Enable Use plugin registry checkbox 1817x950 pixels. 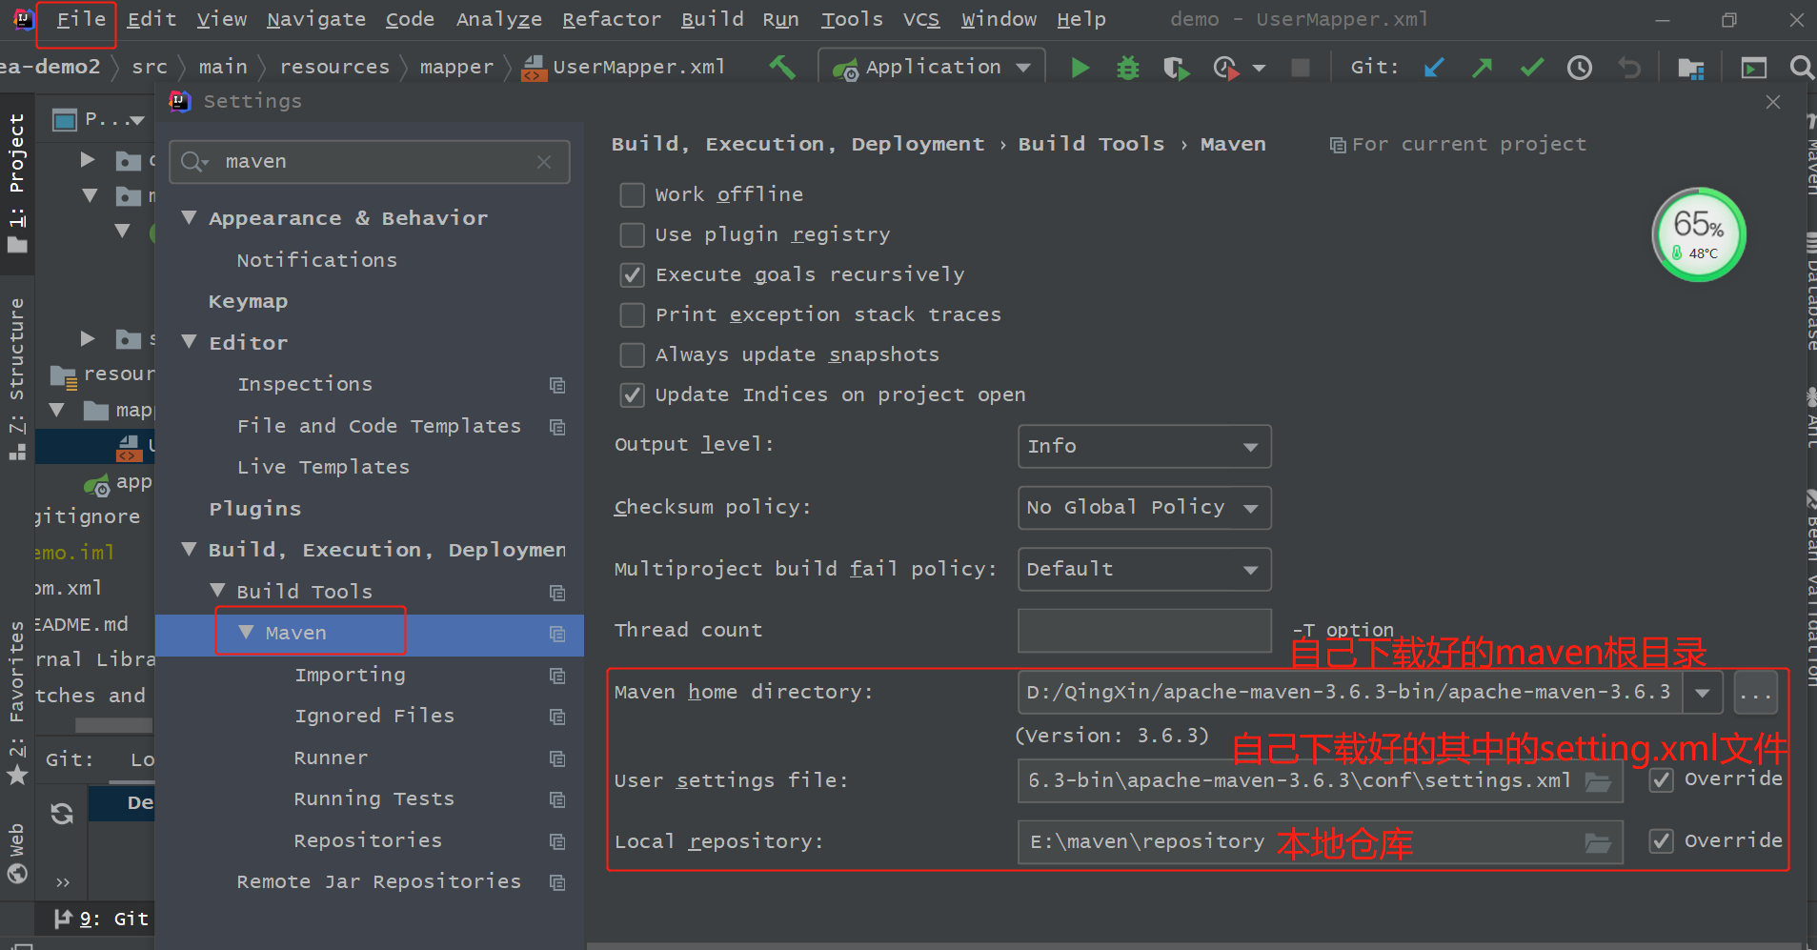(632, 235)
